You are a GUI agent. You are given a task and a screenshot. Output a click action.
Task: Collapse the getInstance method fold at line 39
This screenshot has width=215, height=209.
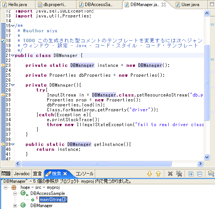(x=13, y=144)
